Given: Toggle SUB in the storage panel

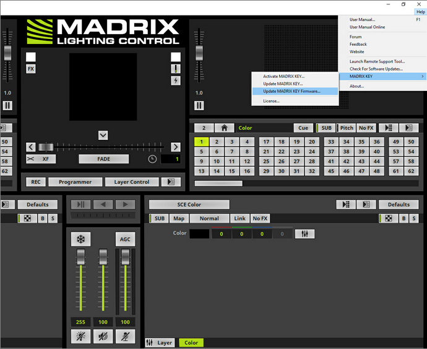Looking at the screenshot, I should [x=326, y=128].
